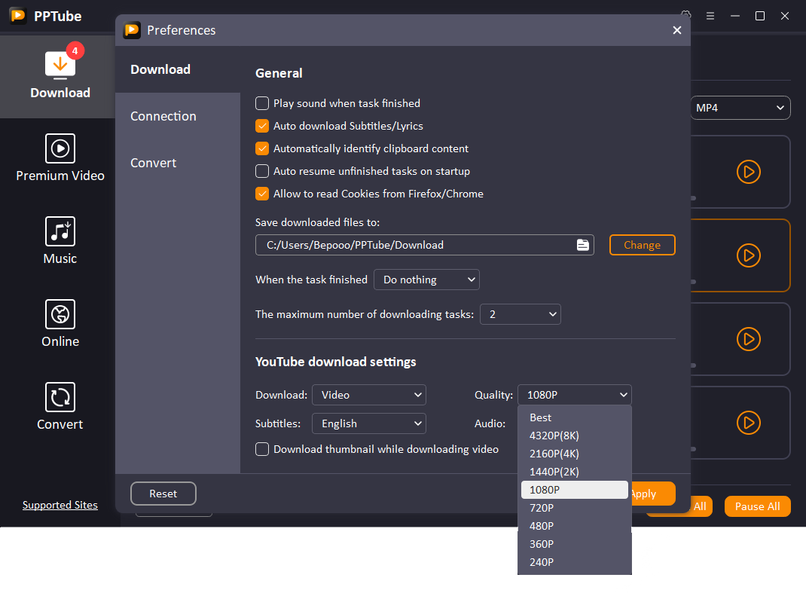Screen dimensions: 806x593
Task: Enable Auto resume unfinished tasks on startup
Action: tap(262, 171)
